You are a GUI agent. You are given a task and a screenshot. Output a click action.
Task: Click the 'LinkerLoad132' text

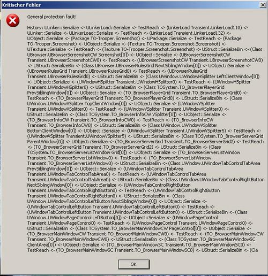point(209,33)
